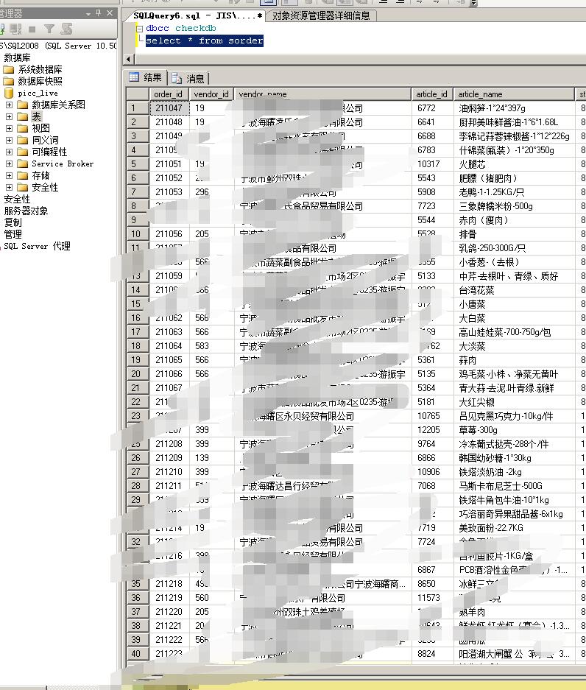Click the folder icon next to 可编程性

click(x=22, y=152)
